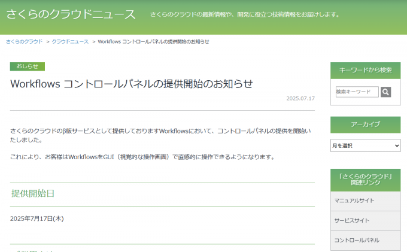Open the マニュアルサイト sidebar link
The width and height of the screenshot is (407, 252).
[x=366, y=201]
